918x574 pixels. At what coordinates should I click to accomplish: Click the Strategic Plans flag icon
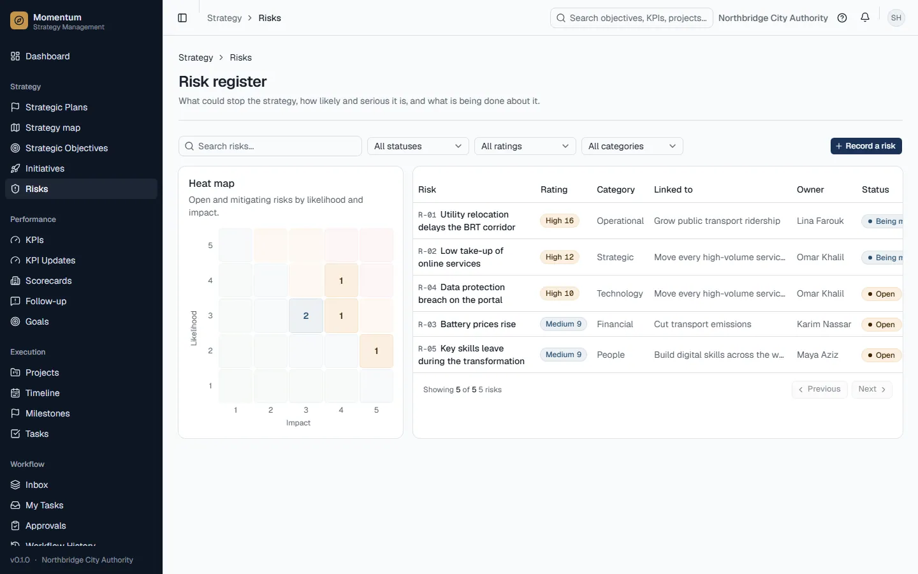pos(15,107)
